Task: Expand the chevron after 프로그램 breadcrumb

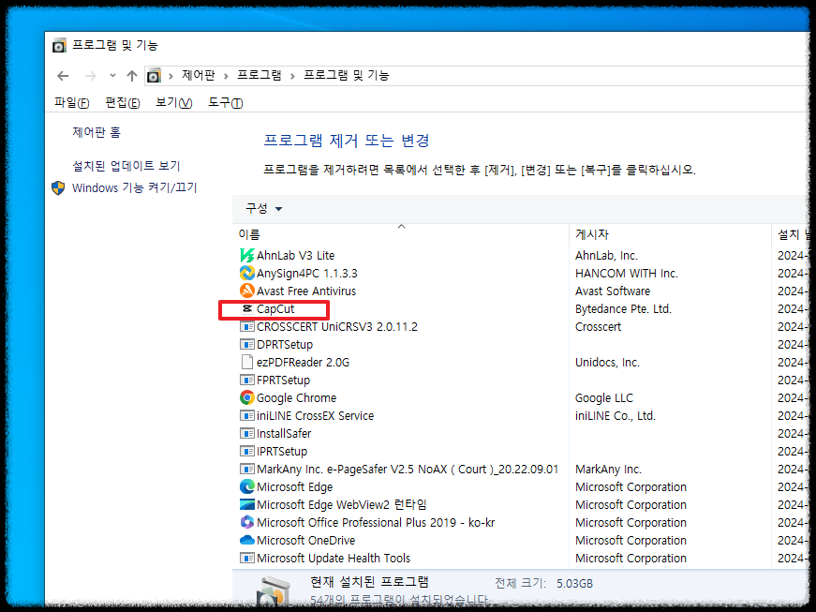Action: [x=292, y=77]
